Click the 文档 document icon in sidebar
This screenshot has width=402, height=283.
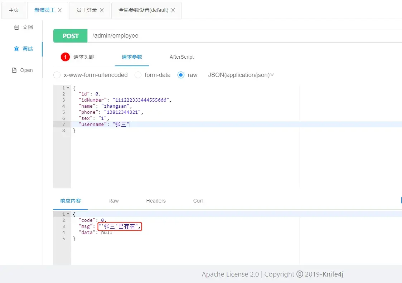16,27
